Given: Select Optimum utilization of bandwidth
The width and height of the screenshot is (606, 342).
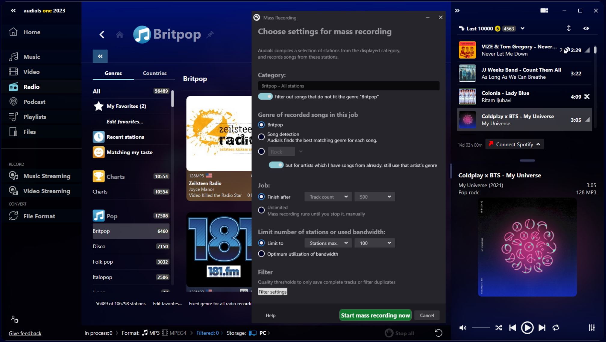Looking at the screenshot, I should coord(261,254).
